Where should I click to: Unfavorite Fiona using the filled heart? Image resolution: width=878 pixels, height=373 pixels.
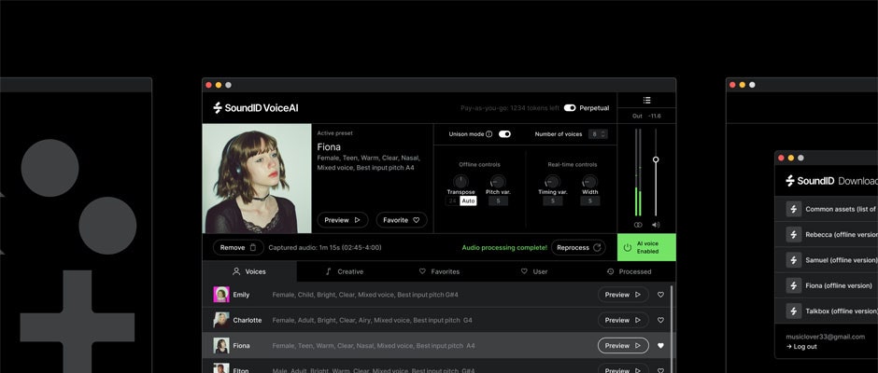660,345
